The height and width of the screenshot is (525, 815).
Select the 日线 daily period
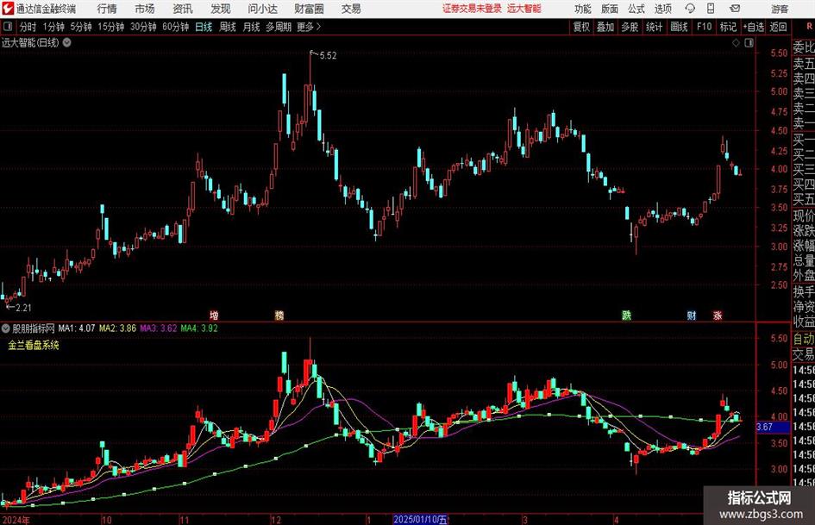(204, 27)
